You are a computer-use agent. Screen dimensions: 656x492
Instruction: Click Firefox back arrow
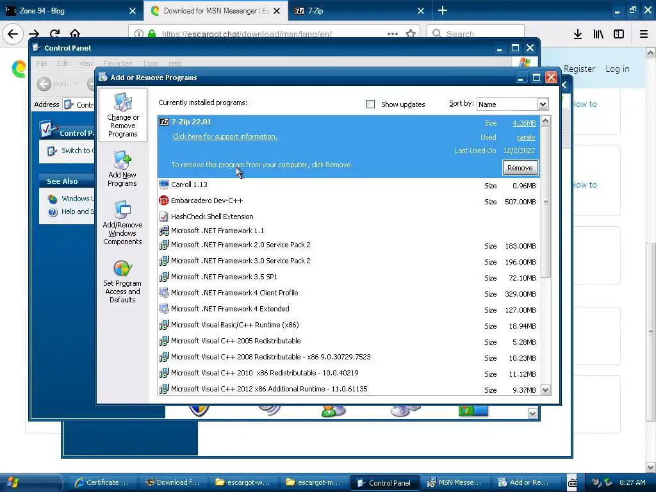coord(13,34)
